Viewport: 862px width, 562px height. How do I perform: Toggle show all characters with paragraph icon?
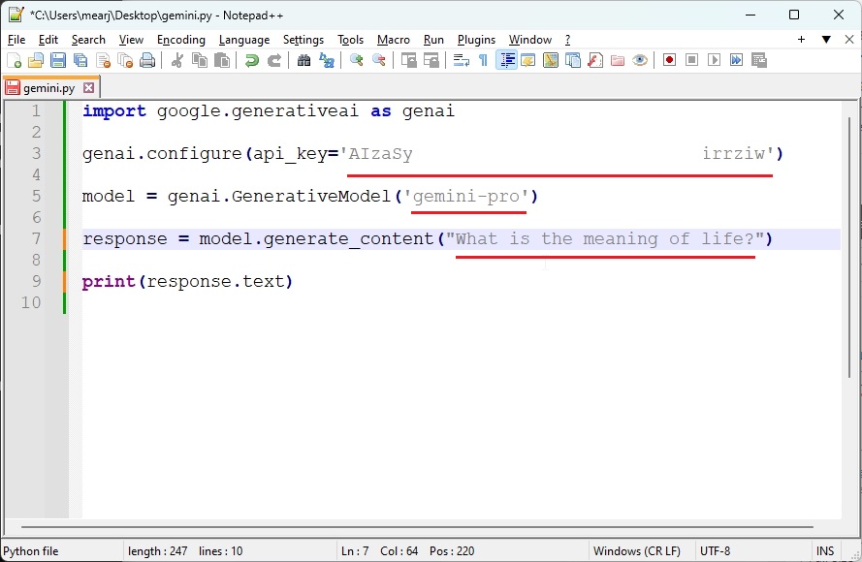[483, 59]
